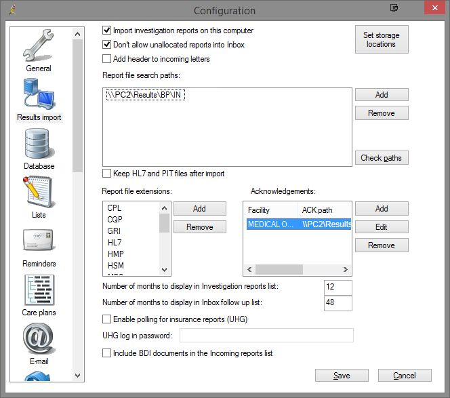This screenshot has width=450, height=398.
Task: Enable polling for insurance reports (UHG)
Action: (107, 319)
